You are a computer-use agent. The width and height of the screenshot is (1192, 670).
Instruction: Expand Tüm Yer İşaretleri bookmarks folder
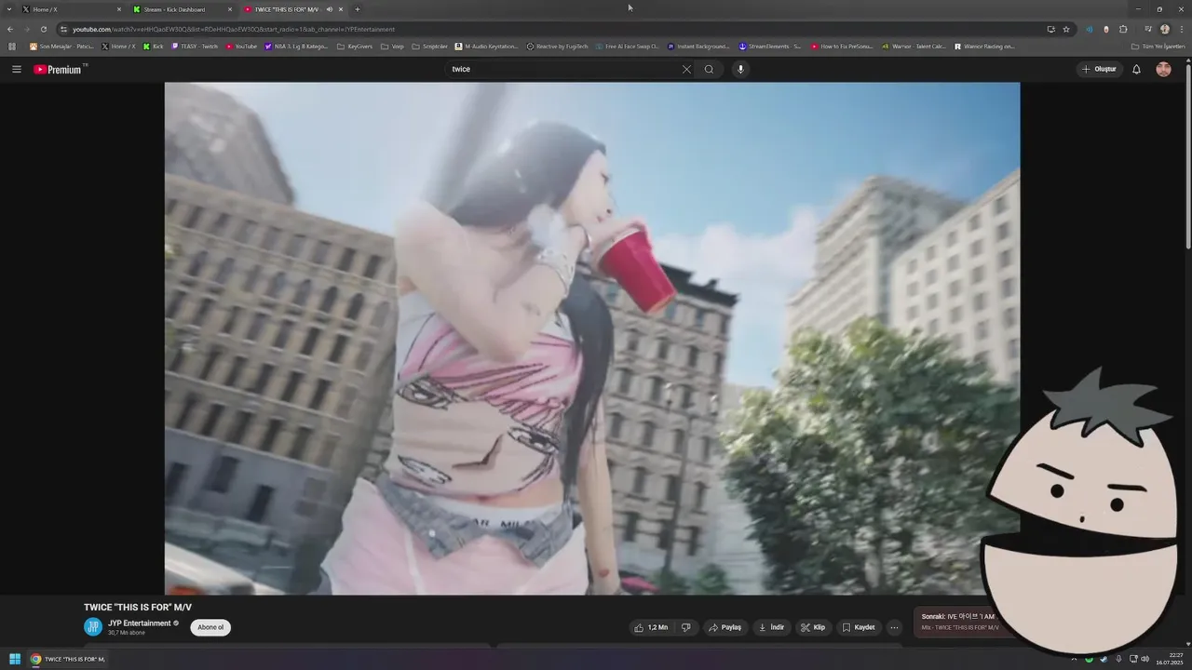tap(1158, 46)
